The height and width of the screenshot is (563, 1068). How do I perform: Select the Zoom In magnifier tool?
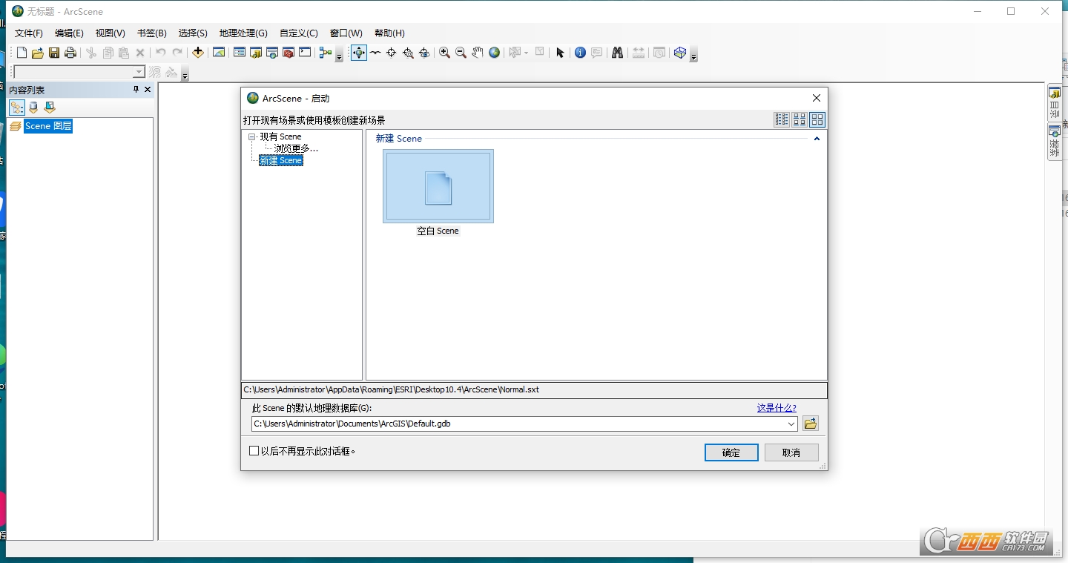444,53
